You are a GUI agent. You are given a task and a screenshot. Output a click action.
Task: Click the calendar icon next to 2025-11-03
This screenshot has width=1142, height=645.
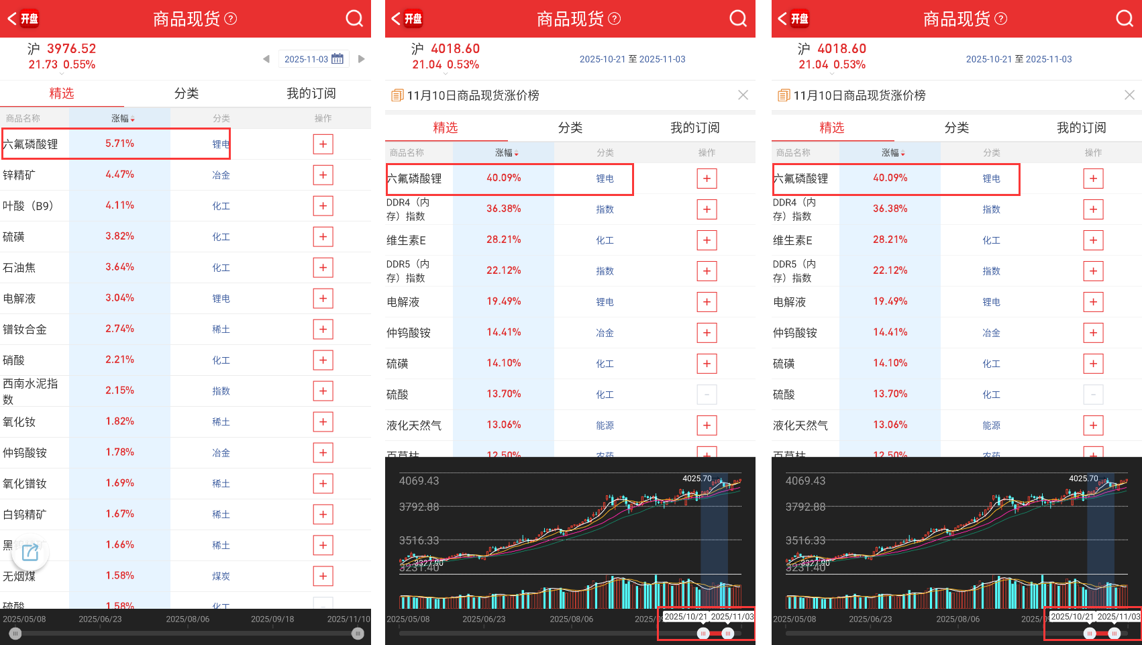(x=338, y=59)
